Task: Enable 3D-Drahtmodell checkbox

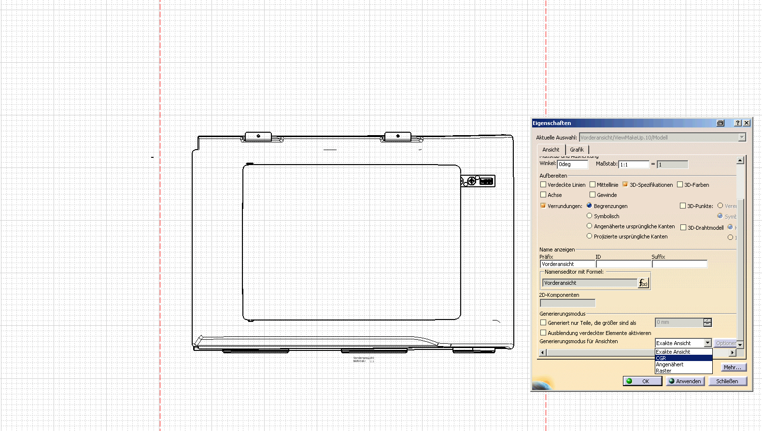Action: pos(683,227)
